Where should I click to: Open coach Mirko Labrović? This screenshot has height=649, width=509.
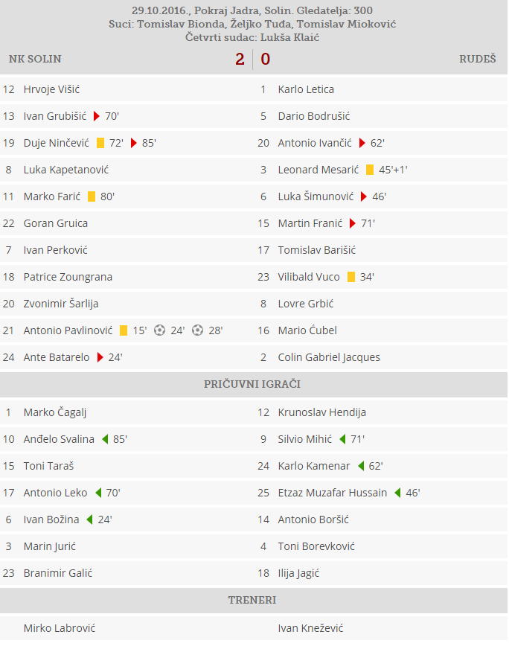pyautogui.click(x=60, y=628)
